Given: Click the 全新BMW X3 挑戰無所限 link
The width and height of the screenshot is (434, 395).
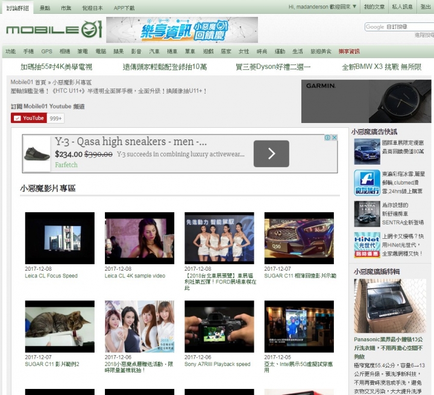Looking at the screenshot, I should coord(382,67).
